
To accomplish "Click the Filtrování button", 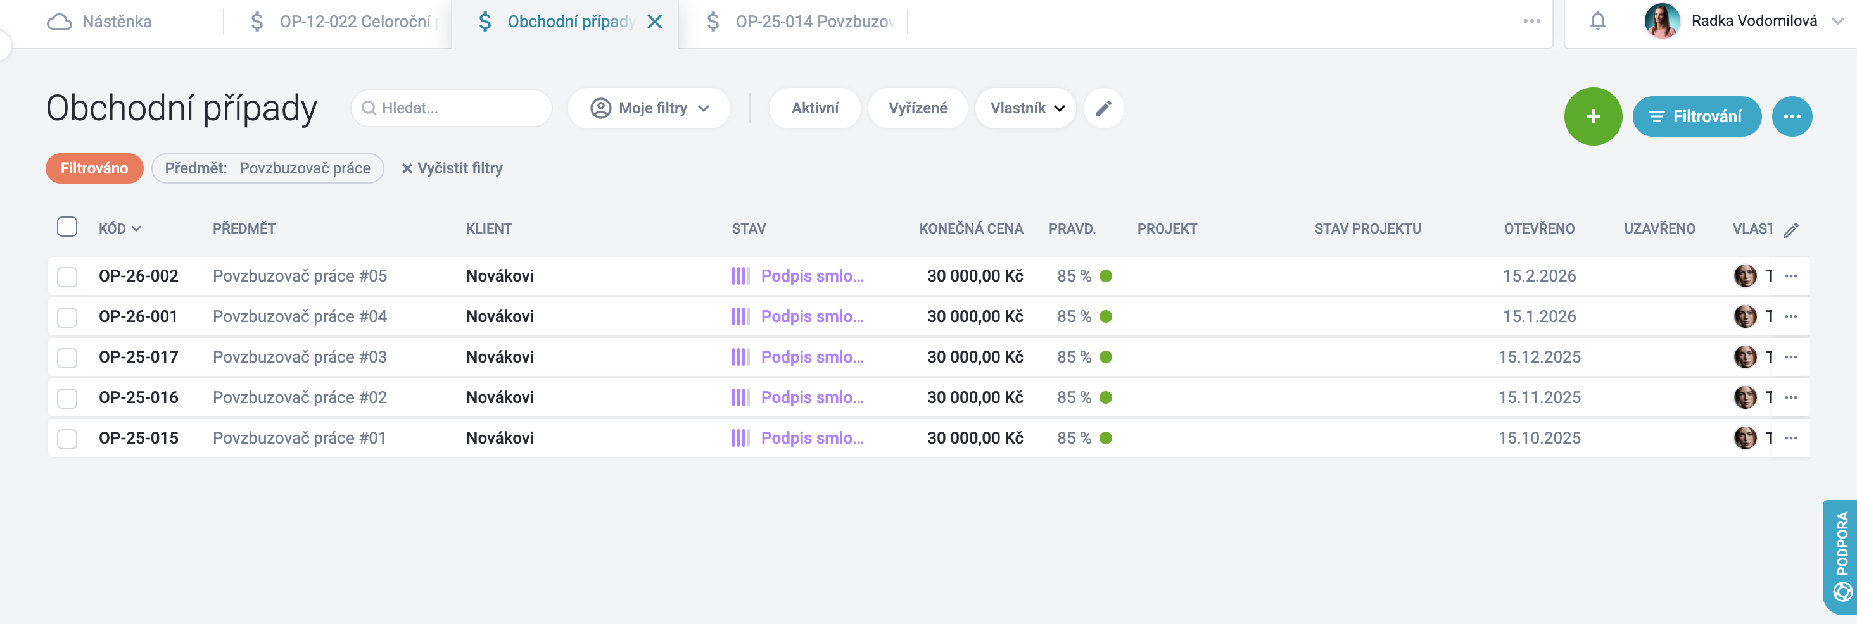I will [1696, 116].
